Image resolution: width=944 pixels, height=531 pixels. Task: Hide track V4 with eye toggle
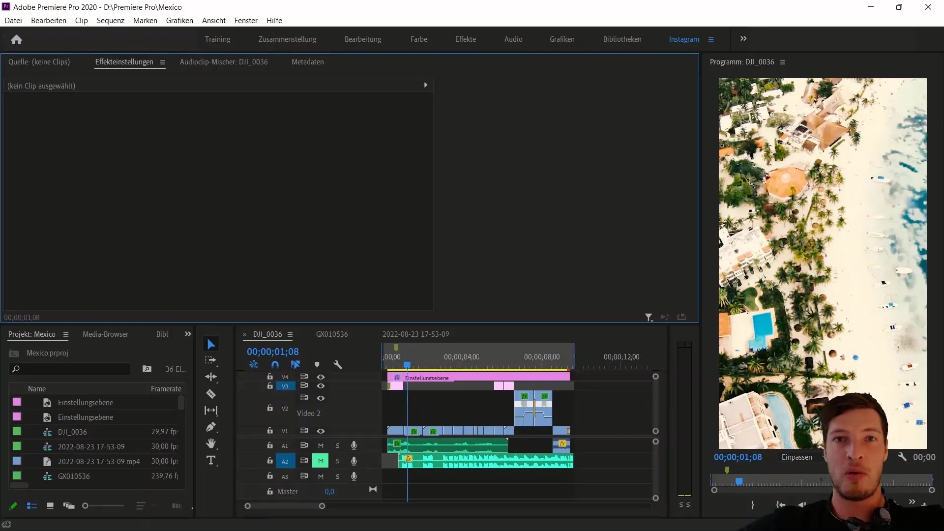321,377
